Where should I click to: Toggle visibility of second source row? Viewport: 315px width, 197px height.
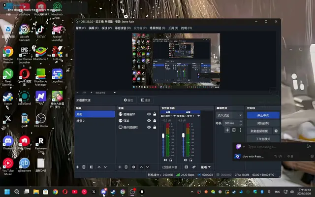(149, 121)
